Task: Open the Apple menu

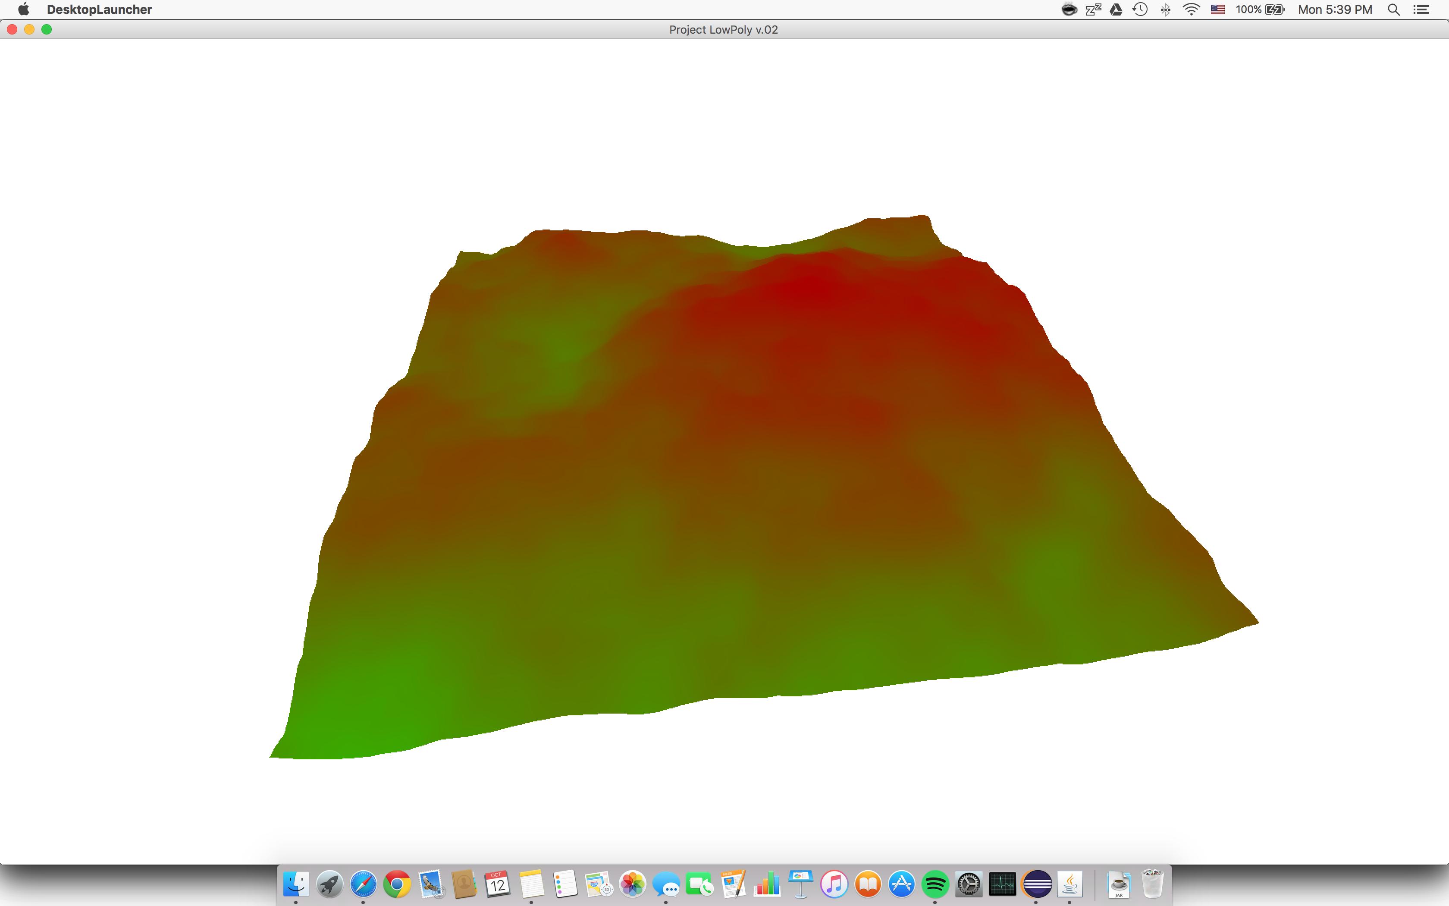Action: (x=23, y=9)
